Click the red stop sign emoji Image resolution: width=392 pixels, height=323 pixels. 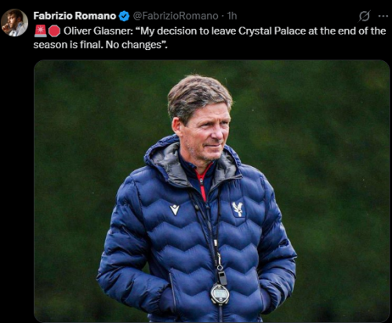click(54, 31)
